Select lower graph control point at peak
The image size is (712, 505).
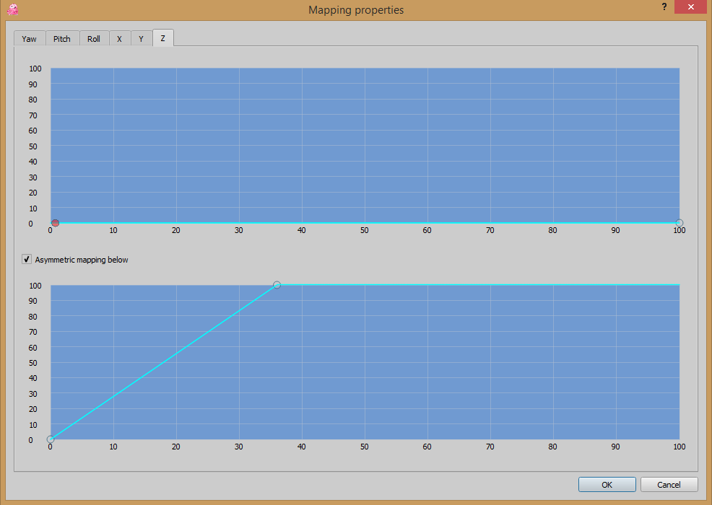click(277, 285)
